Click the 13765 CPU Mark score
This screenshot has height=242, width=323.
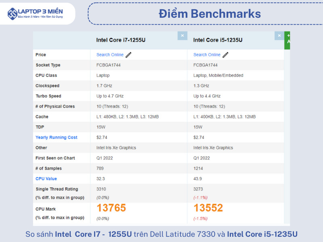[111, 208]
